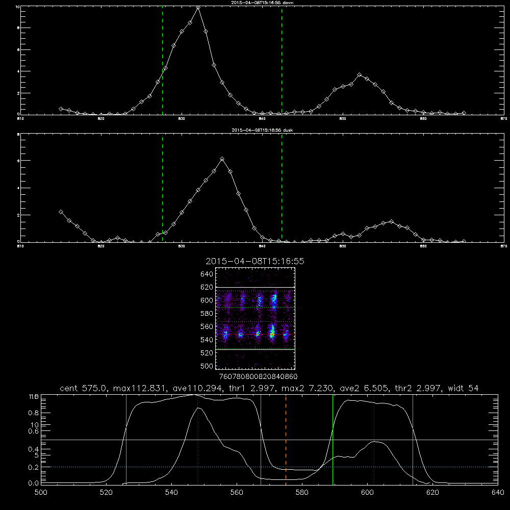Click the orange dashed center line in bottom plot
The height and width of the screenshot is (510, 510).
point(286,439)
